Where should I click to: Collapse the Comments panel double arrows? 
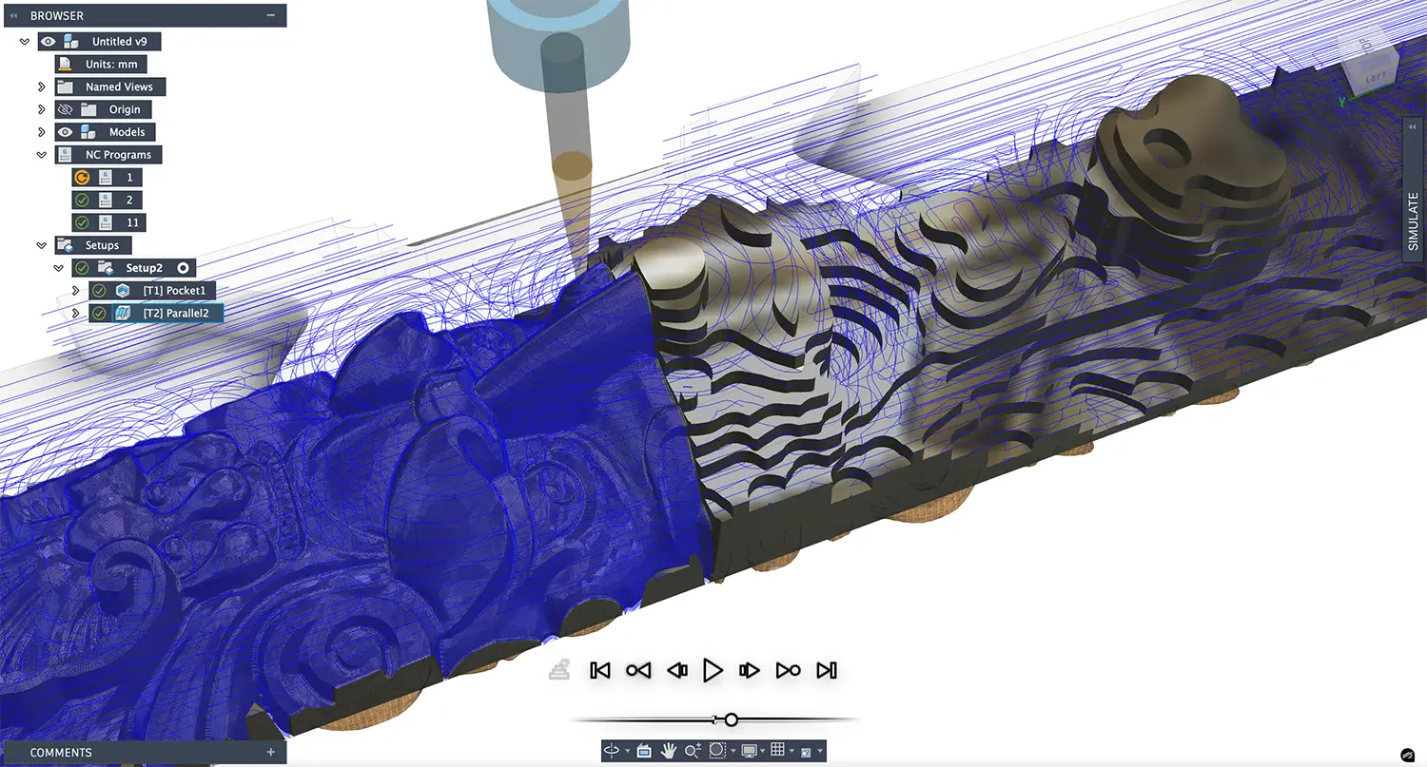[13, 752]
